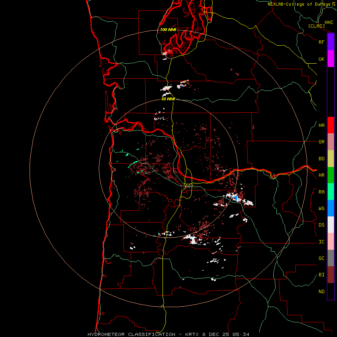Click the dark green HR legend swatch
The height and width of the screenshot is (337, 337).
pos(331,175)
